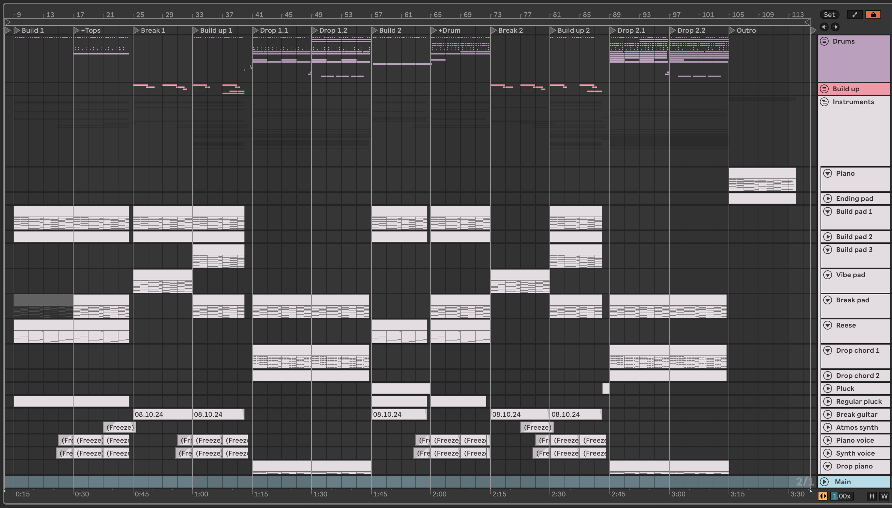Click the H height optimize button
Screen dimensions: 892x508
872,496
